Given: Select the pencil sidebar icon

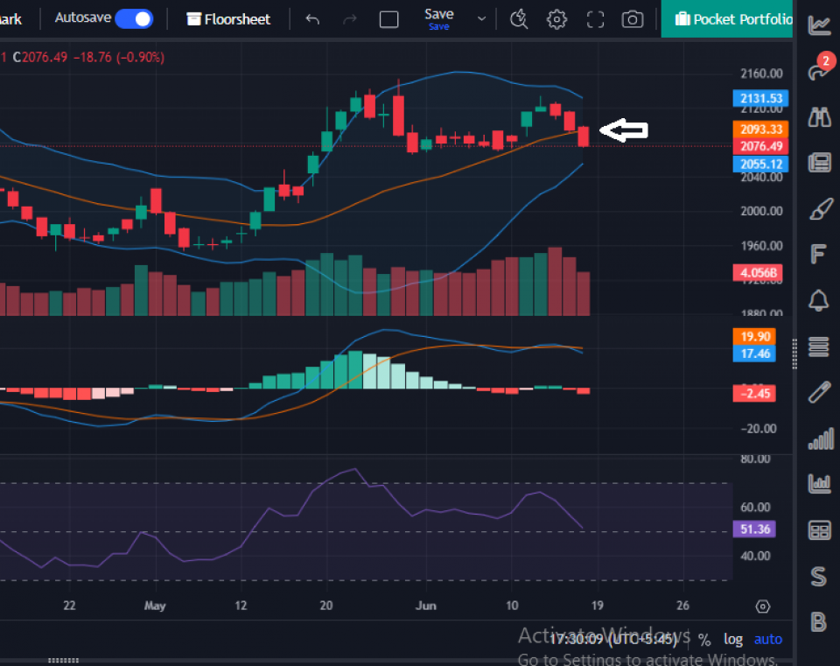Looking at the screenshot, I should pos(820,392).
